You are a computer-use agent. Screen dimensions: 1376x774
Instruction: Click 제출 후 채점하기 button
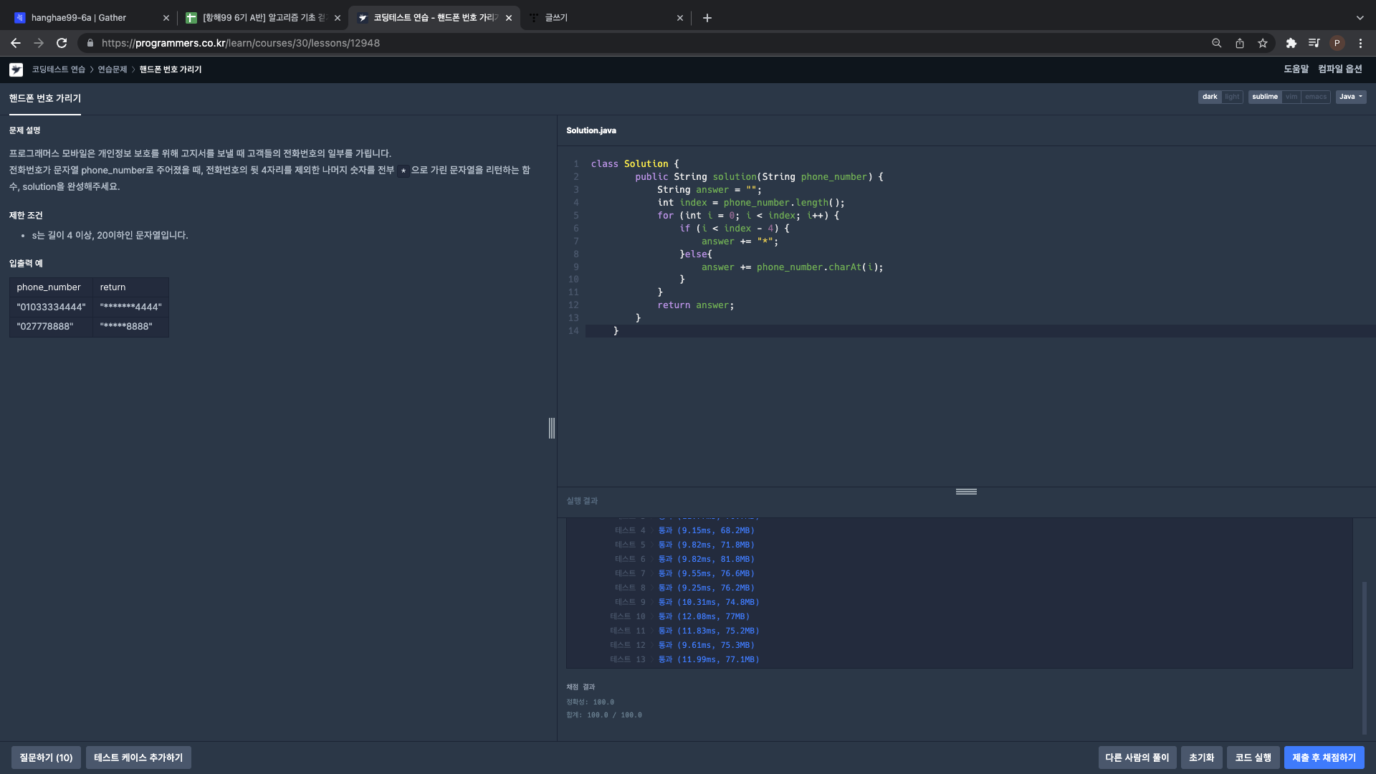click(1324, 758)
